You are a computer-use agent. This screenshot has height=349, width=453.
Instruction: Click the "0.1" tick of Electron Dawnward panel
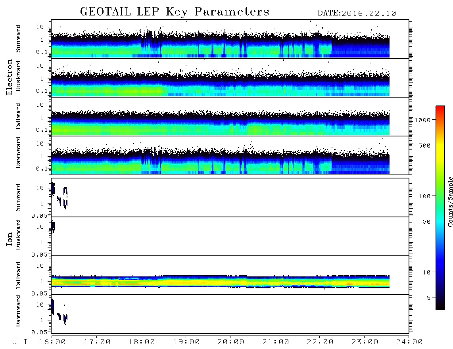coord(42,169)
